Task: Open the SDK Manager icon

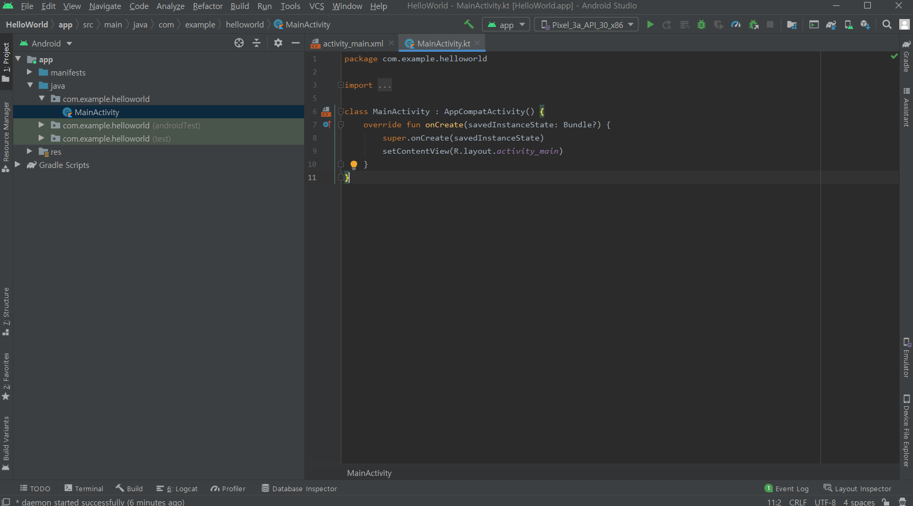Action: pyautogui.click(x=865, y=24)
